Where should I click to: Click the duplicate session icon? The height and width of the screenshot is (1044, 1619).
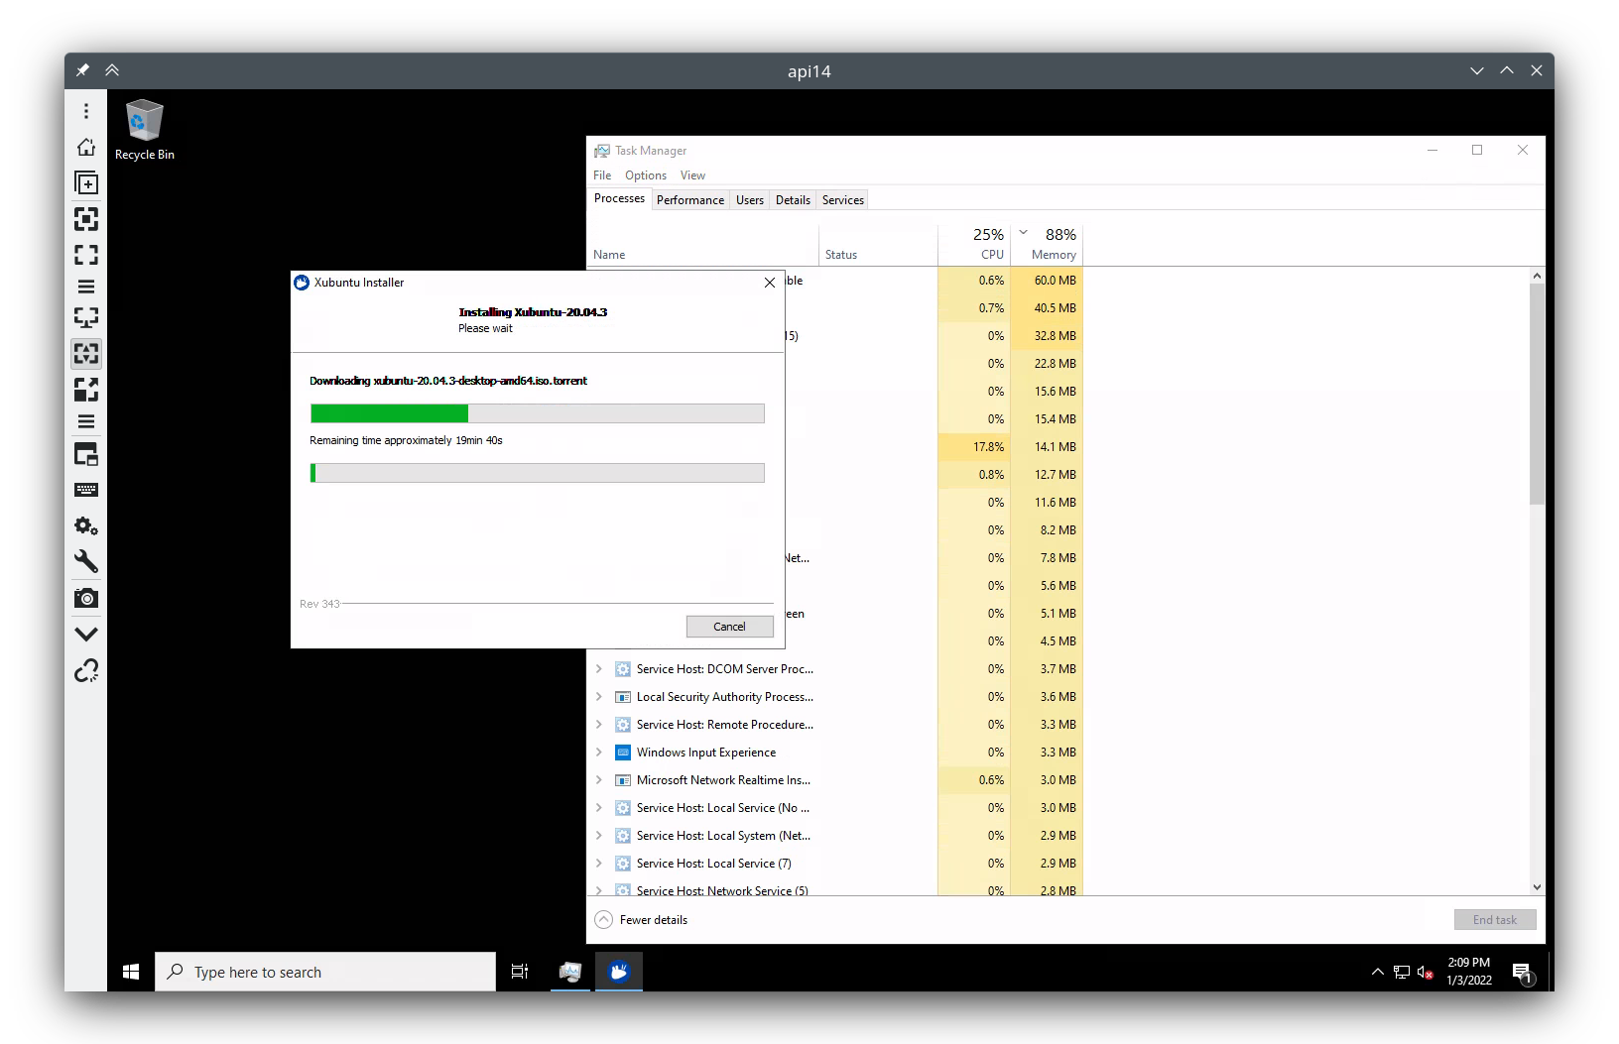coord(86,183)
